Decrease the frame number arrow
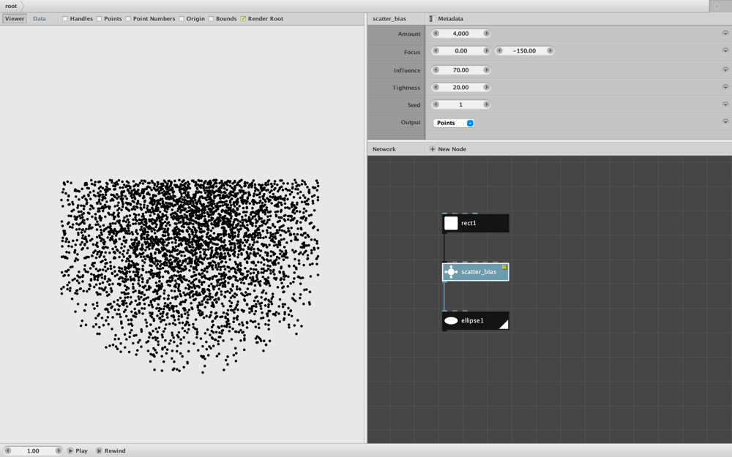Image resolution: width=732 pixels, height=457 pixels. coord(7,451)
